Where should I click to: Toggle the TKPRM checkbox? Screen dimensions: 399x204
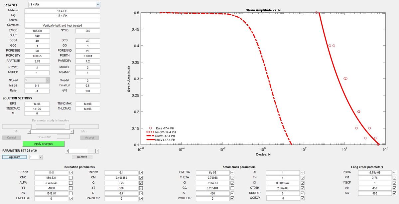71,172
